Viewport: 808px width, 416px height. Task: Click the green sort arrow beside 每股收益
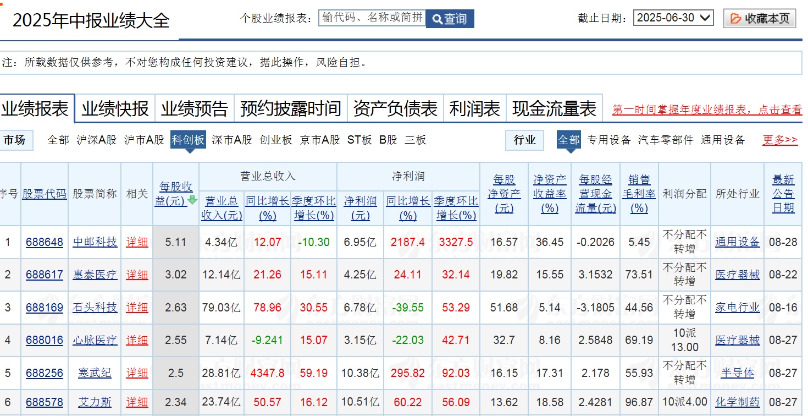click(x=192, y=200)
